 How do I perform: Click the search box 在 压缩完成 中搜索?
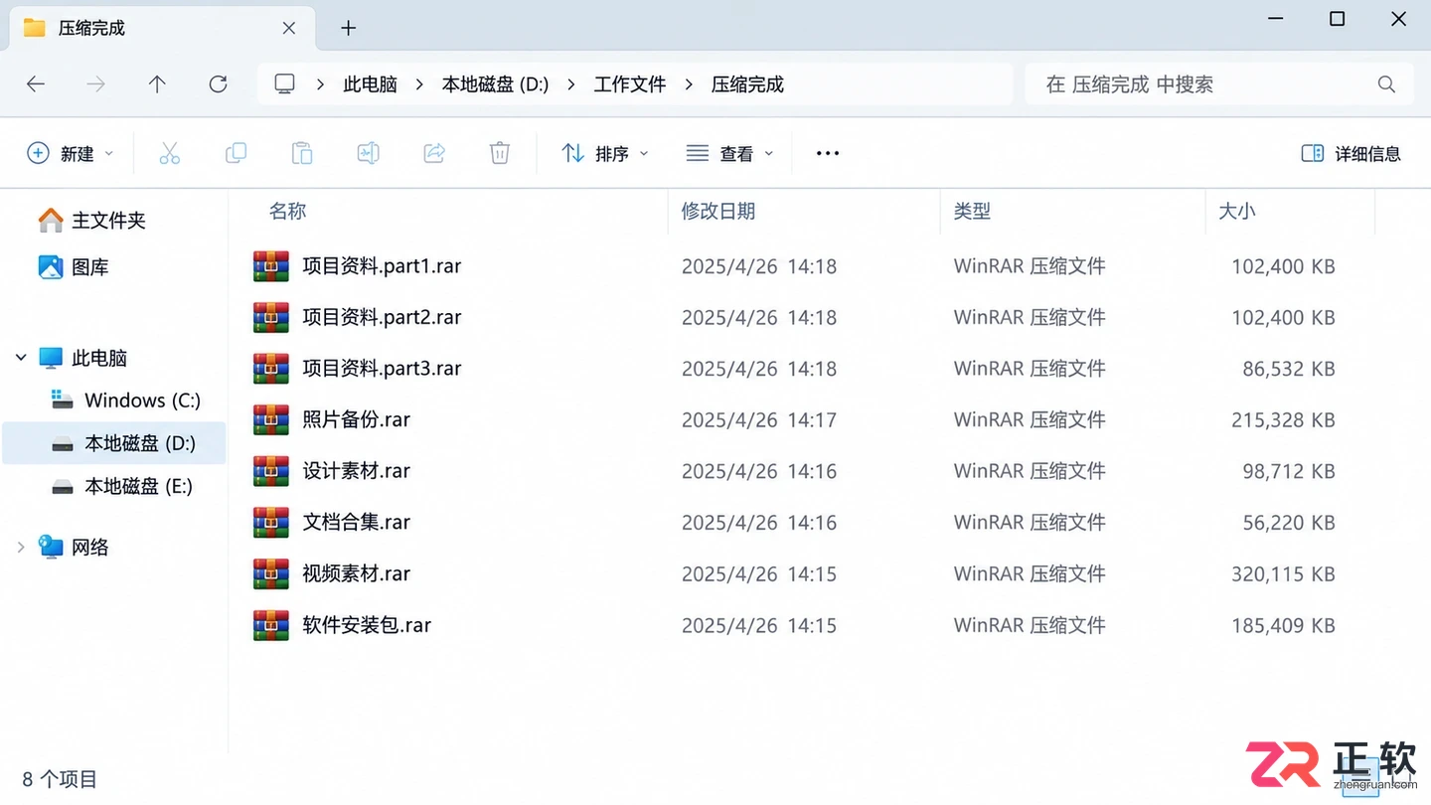click(1219, 84)
